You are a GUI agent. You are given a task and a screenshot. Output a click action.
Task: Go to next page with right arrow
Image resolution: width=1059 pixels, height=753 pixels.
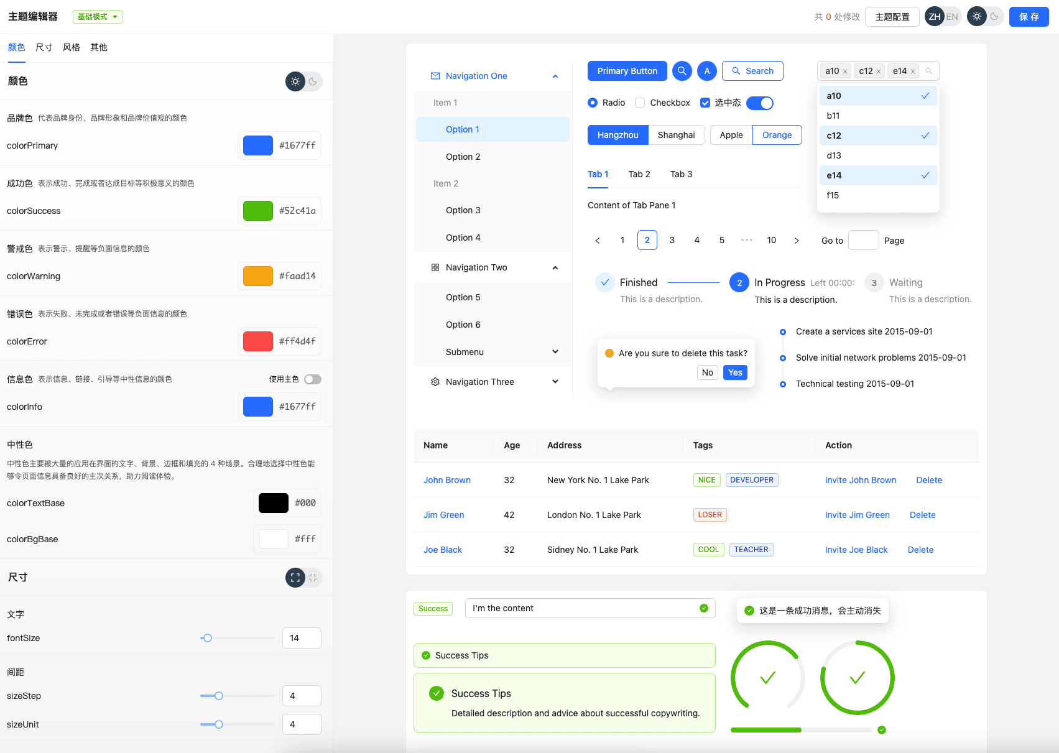(x=797, y=240)
